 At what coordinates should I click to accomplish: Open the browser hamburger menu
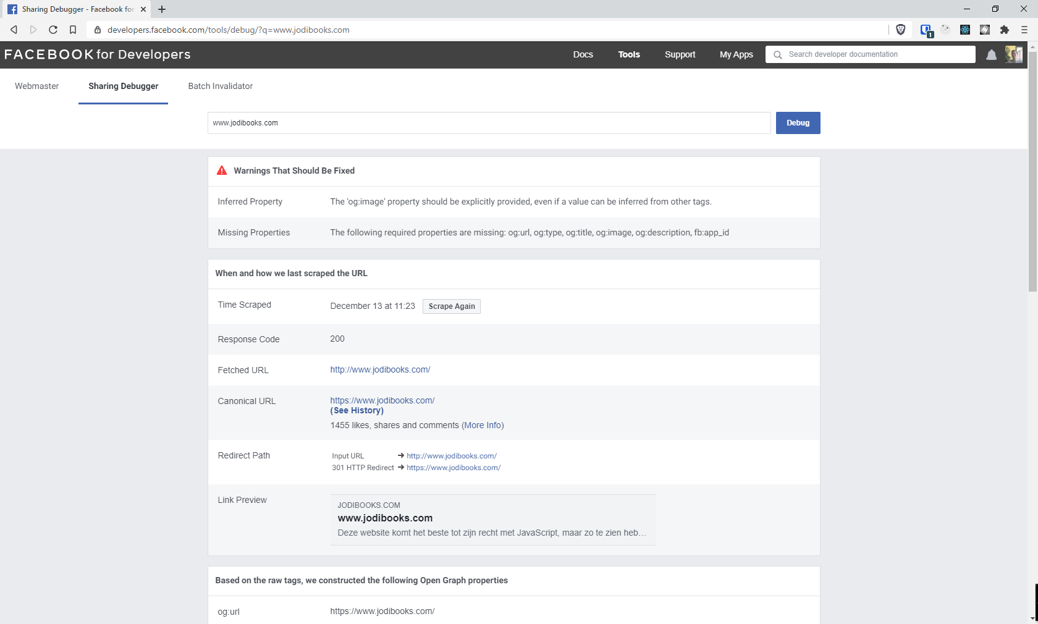(x=1024, y=30)
